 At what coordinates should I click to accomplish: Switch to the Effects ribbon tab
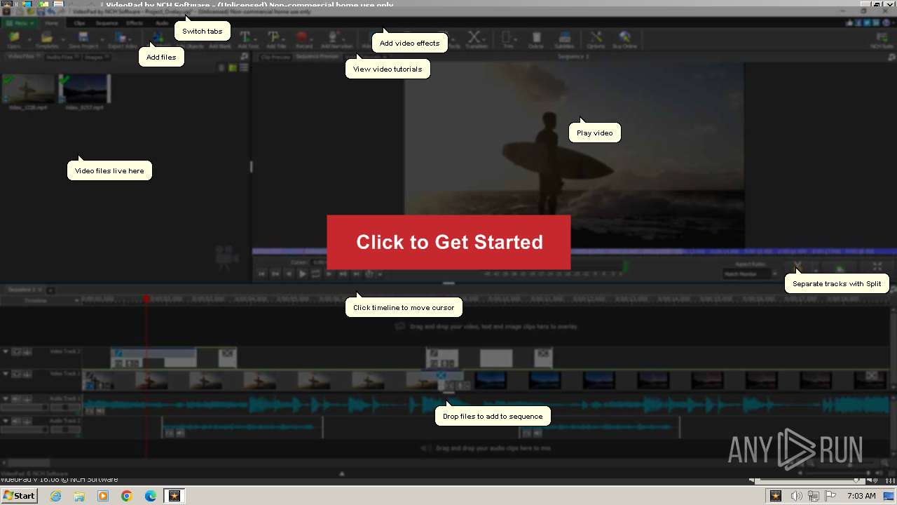[x=135, y=23]
